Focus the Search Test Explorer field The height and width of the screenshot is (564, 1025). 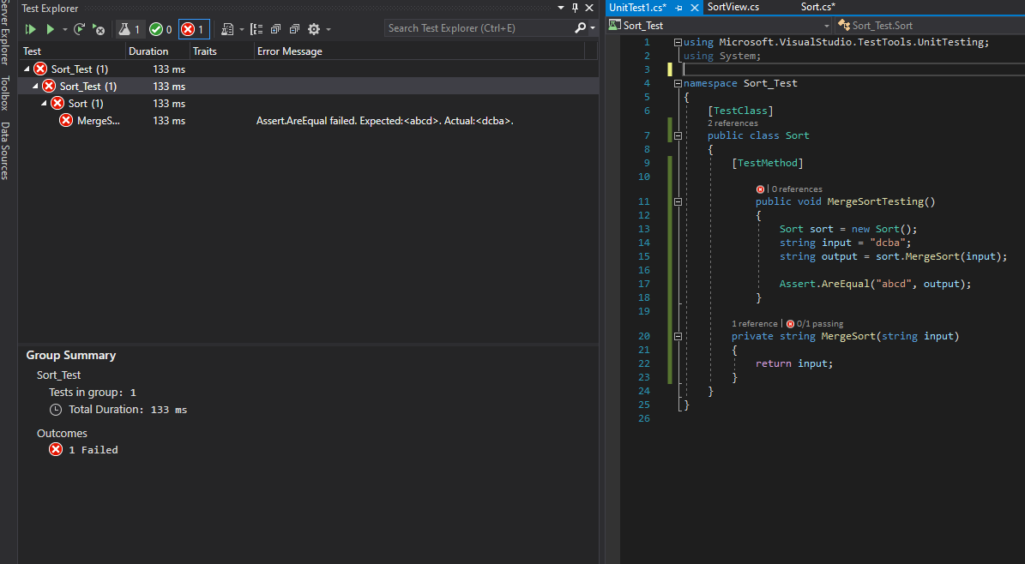coord(479,28)
